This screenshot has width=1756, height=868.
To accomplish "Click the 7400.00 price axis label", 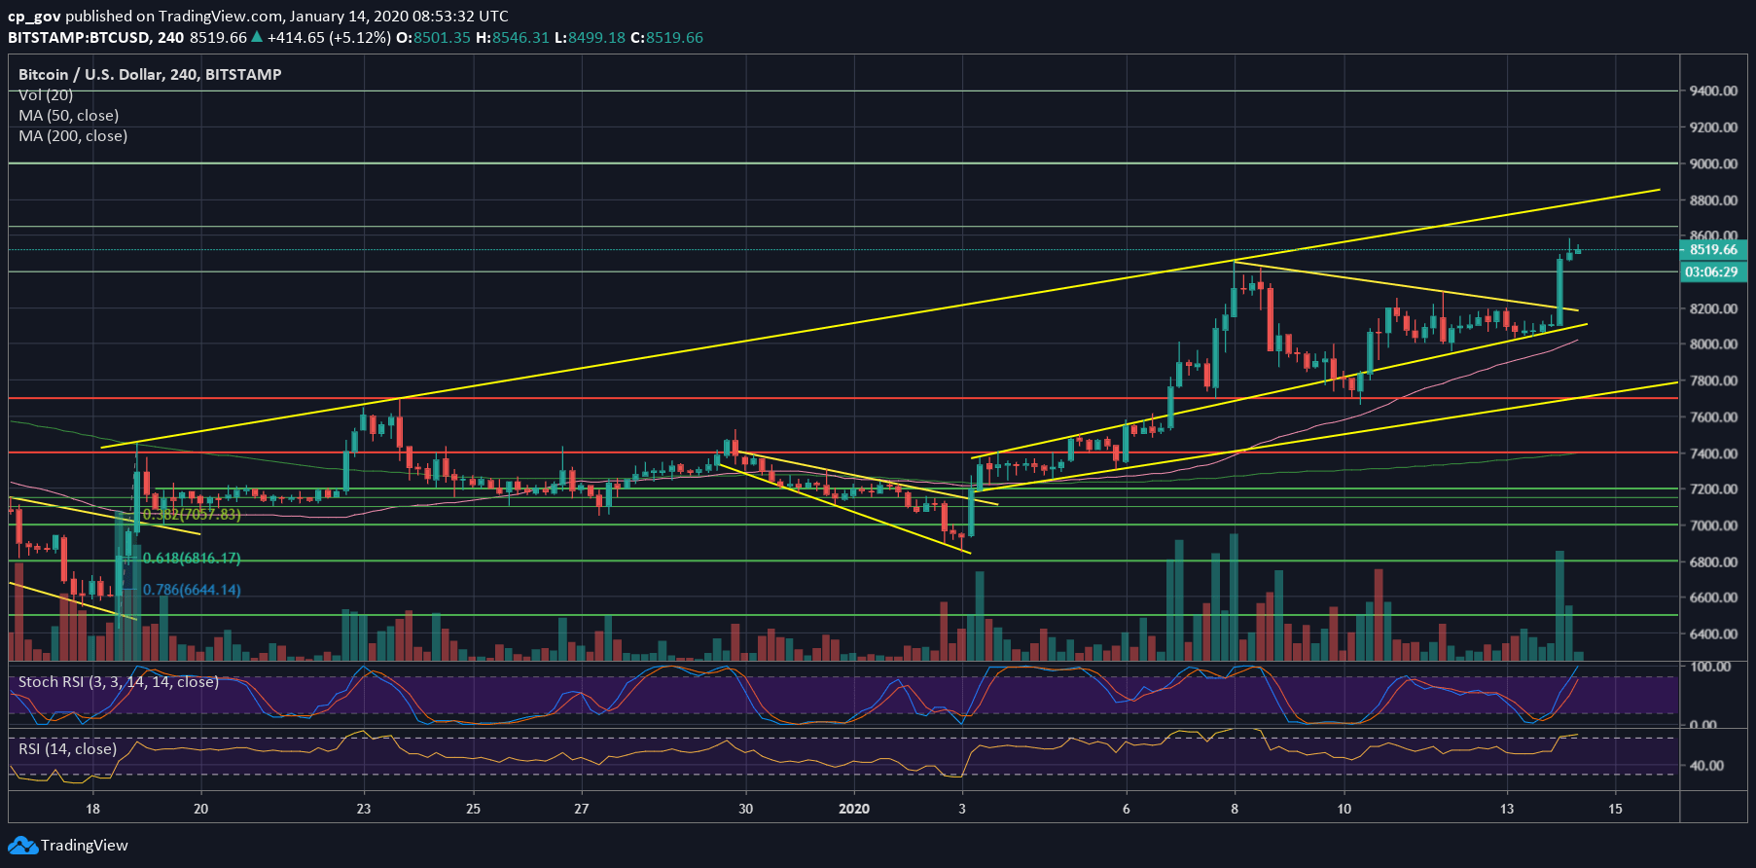I will tap(1713, 452).
